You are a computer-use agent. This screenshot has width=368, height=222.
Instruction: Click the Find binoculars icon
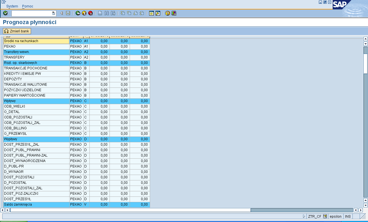106,13
